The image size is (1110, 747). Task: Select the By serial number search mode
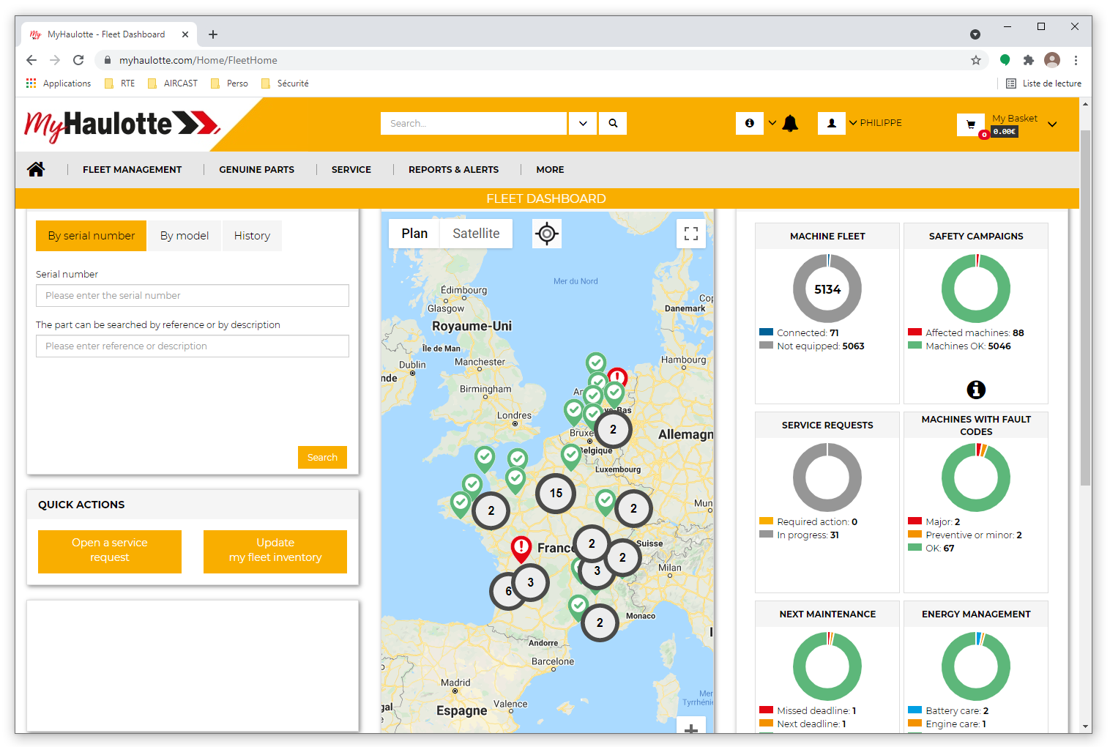click(x=92, y=236)
